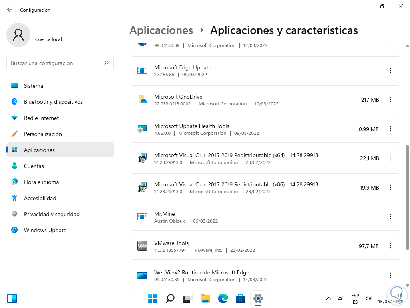This screenshot has height=308, width=410.
Task: Show hidden tray icons chevron
Action: click(329, 298)
